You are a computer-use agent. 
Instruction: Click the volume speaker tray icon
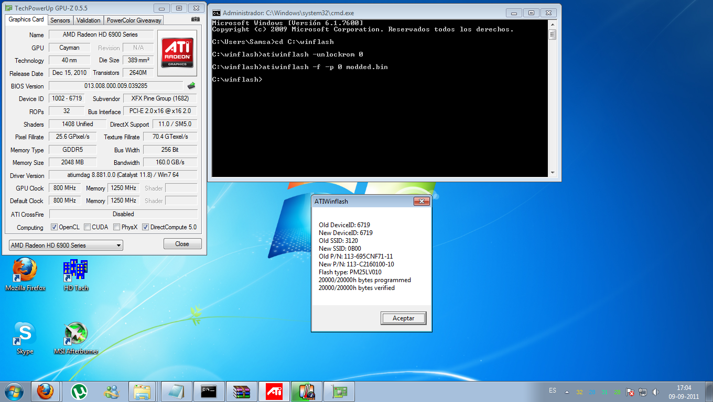[655, 392]
